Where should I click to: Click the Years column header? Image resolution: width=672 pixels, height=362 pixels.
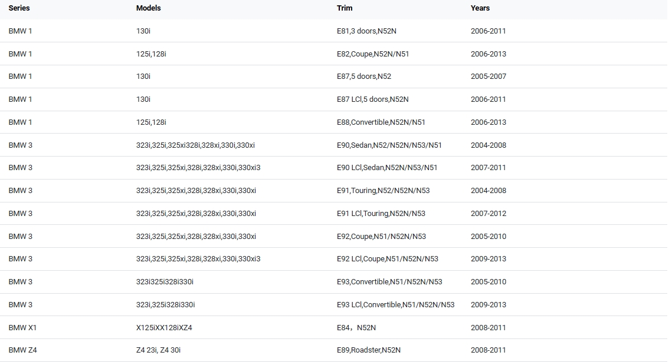[x=480, y=8]
